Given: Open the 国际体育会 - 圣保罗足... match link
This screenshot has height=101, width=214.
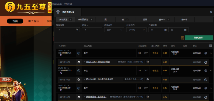Looking at the screenshot, I should (x=97, y=97).
